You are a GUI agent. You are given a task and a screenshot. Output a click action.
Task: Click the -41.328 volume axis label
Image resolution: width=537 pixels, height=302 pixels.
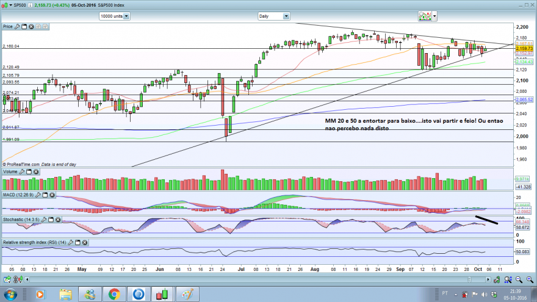pos(524,187)
